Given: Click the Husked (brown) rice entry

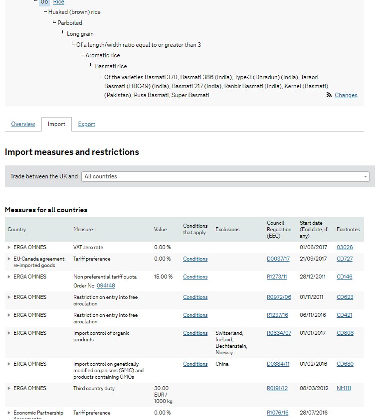Looking at the screenshot, I should [x=74, y=12].
